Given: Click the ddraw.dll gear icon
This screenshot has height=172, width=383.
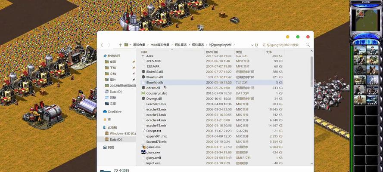Looking at the screenshot, I should coord(143,88).
